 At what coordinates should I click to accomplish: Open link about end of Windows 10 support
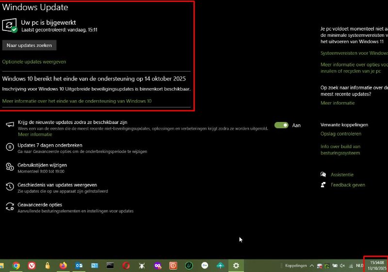pyautogui.click(x=77, y=101)
